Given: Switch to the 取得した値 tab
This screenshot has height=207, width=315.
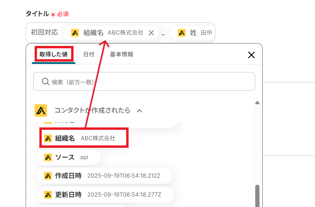Looking at the screenshot, I should click(54, 54).
